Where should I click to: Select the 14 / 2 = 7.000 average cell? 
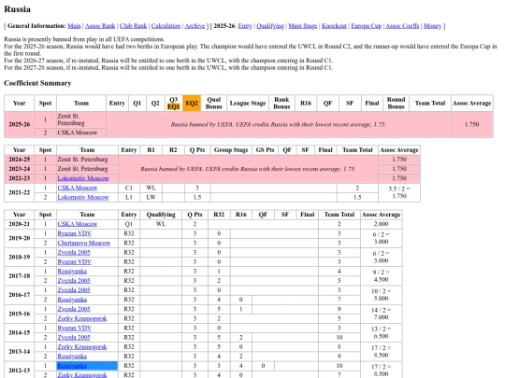381,314
